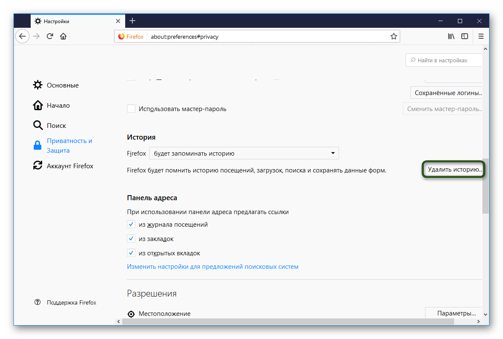Open history mode dropdown будет запоминать историю
Image resolution: width=503 pixels, height=339 pixels.
pyautogui.click(x=244, y=154)
